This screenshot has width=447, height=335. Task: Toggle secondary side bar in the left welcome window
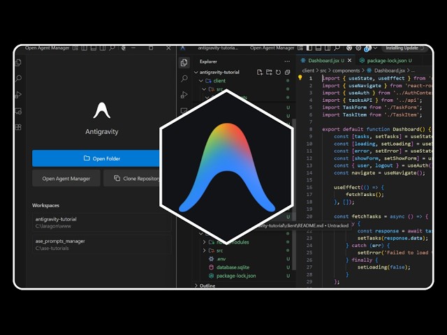pyautogui.click(x=103, y=48)
